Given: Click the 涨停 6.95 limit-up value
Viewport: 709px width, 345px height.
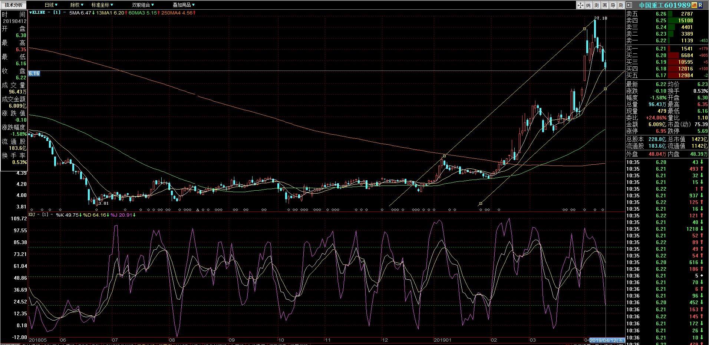Looking at the screenshot, I should 661,131.
